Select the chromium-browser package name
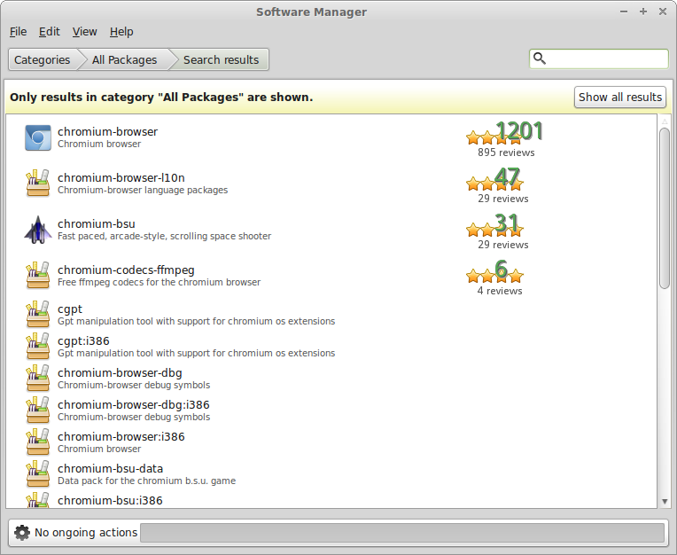 [107, 131]
